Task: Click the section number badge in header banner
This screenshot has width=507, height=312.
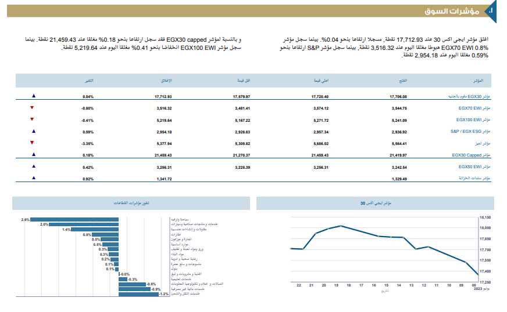Action: (x=491, y=11)
